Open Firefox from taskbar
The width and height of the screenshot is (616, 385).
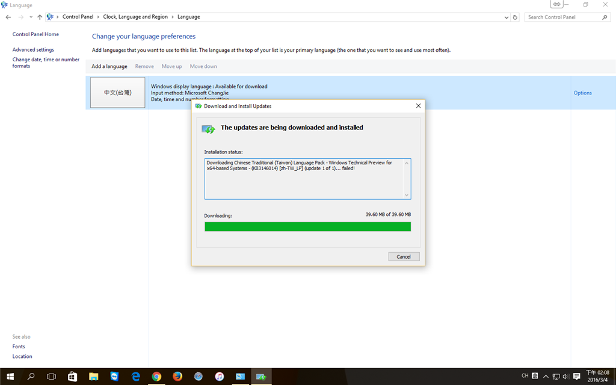coord(177,377)
